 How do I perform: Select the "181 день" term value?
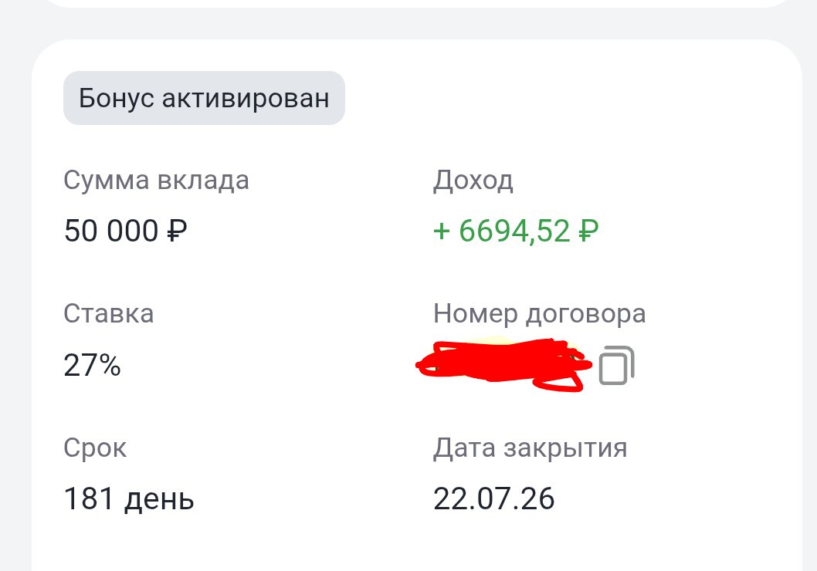pos(128,498)
